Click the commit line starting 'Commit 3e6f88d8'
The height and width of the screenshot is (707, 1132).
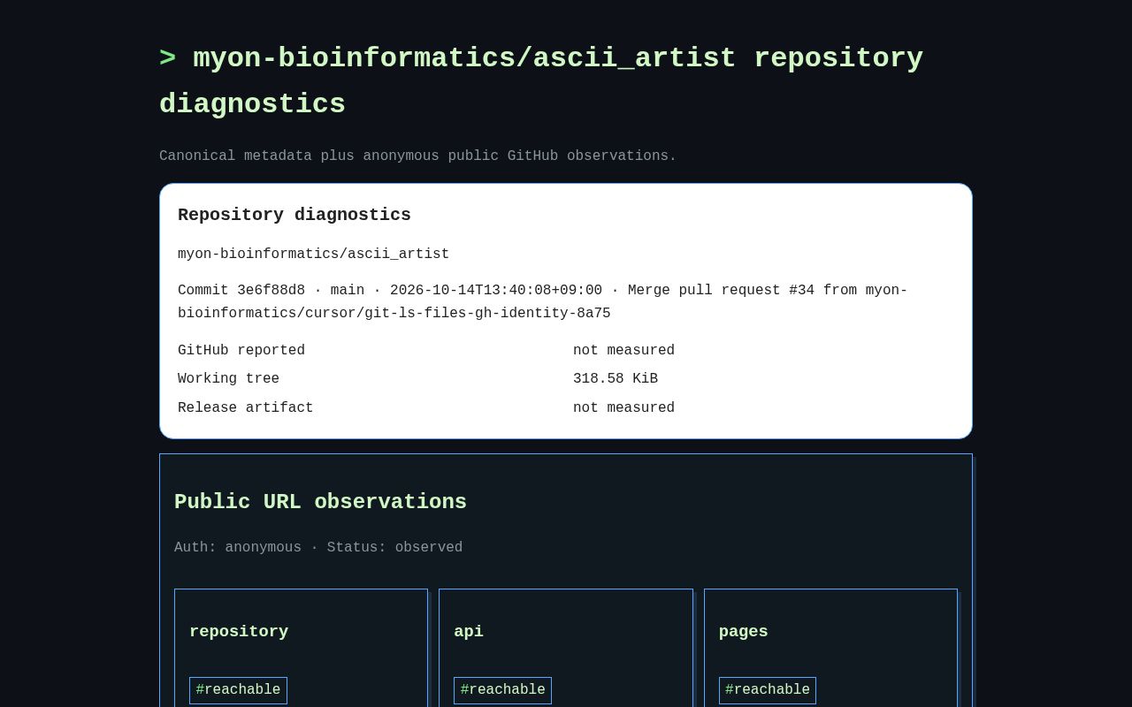pos(543,301)
